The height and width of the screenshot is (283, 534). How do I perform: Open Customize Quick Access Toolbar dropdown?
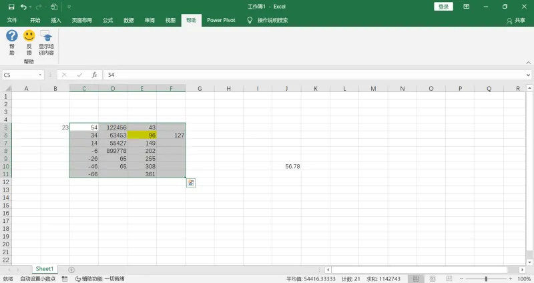[69, 7]
